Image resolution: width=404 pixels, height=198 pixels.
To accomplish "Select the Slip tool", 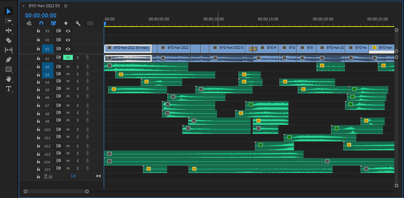I will pos(9,50).
